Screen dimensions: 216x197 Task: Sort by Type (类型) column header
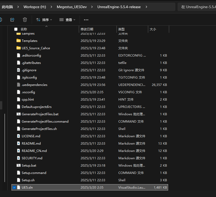tap(121, 29)
